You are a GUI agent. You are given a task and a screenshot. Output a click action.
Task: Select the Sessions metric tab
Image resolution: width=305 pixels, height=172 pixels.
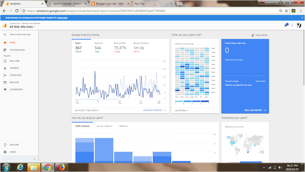click(98, 47)
